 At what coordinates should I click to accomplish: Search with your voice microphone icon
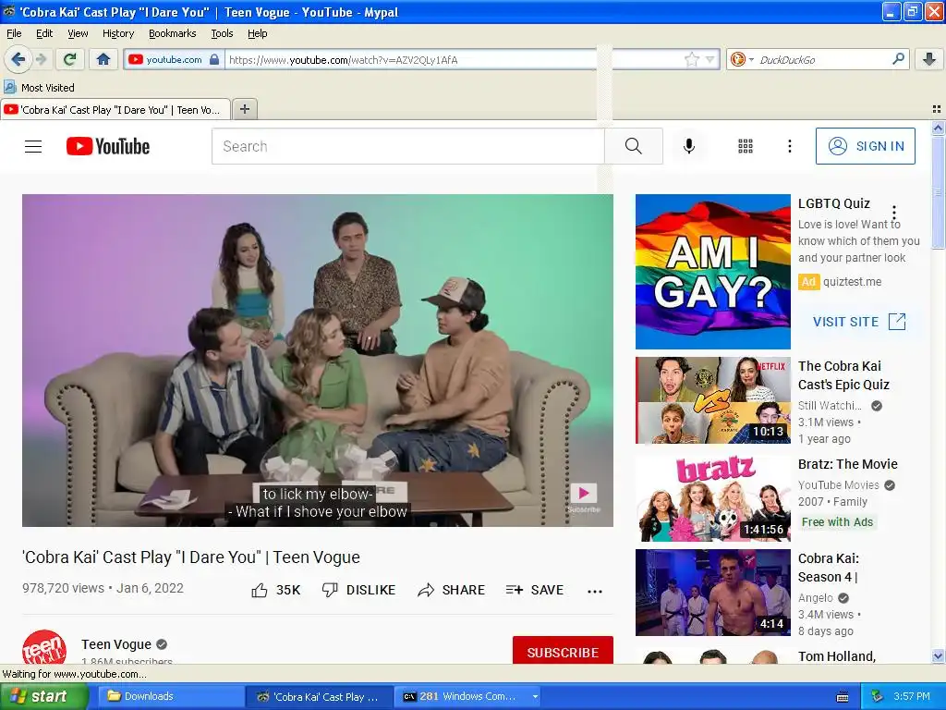pyautogui.click(x=689, y=146)
